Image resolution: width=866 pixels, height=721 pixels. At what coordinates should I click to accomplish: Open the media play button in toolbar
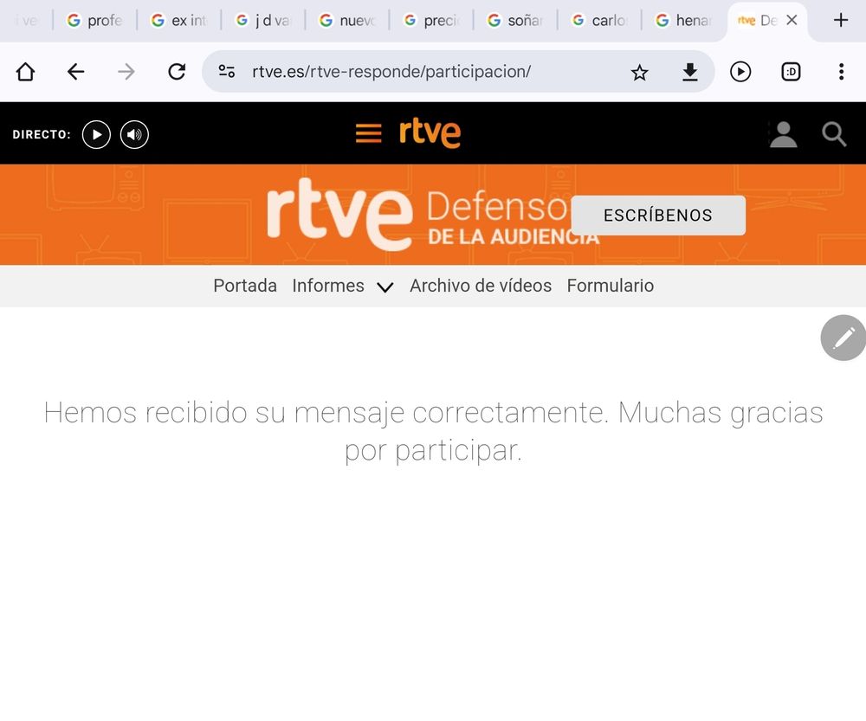pos(740,72)
